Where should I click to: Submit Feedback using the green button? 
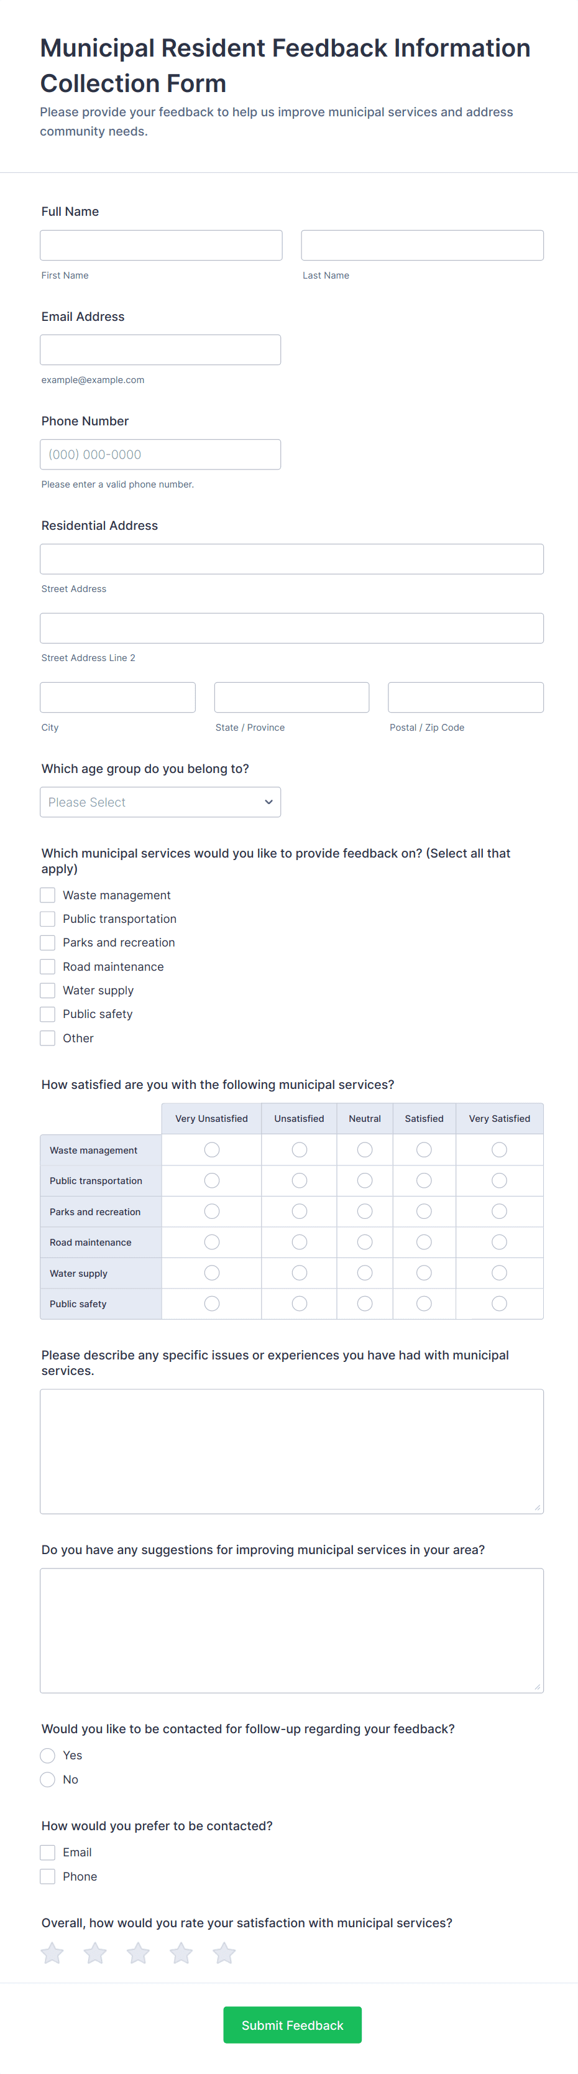292,2024
